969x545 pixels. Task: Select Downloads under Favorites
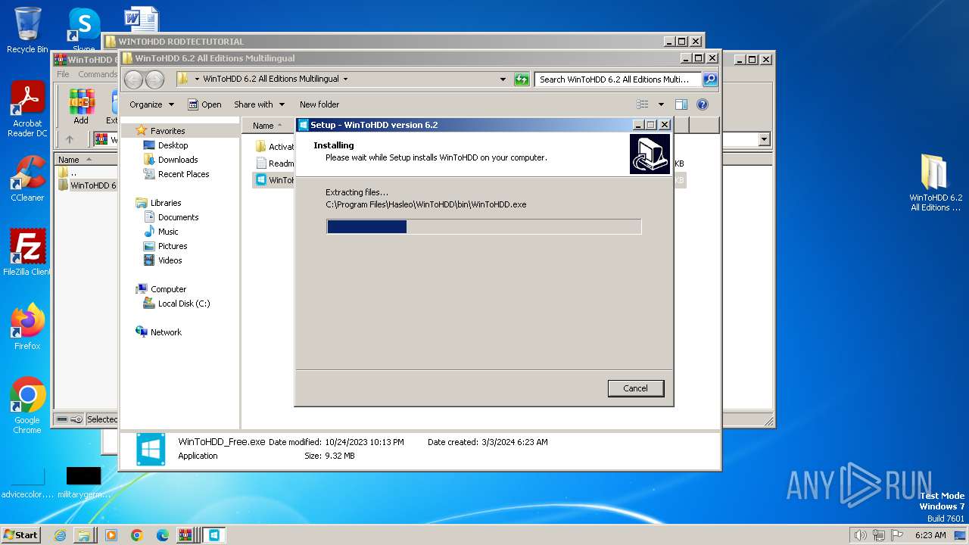click(178, 160)
